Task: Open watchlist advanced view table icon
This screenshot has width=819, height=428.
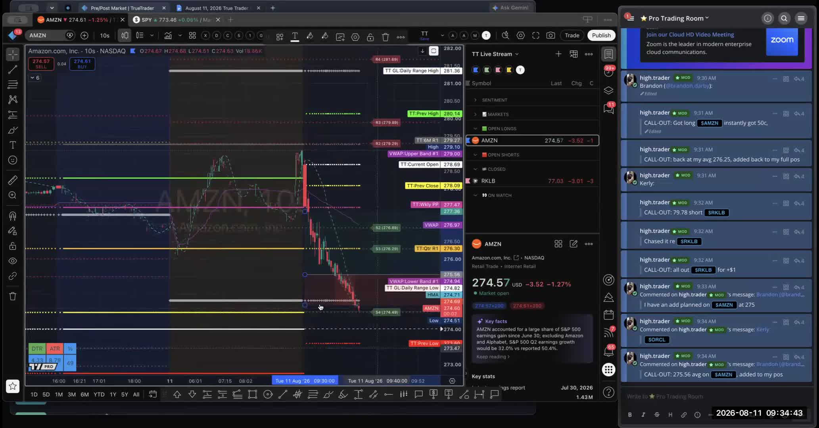Action: tap(573, 54)
